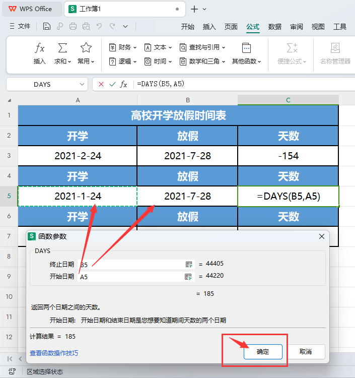
Task: Open the 文本 functions dropdown
Action: [x=158, y=47]
